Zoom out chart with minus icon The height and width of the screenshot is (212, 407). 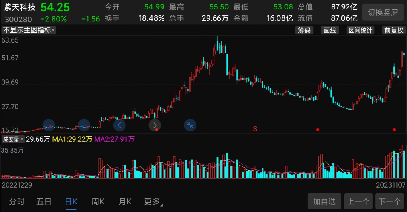coord(49,125)
